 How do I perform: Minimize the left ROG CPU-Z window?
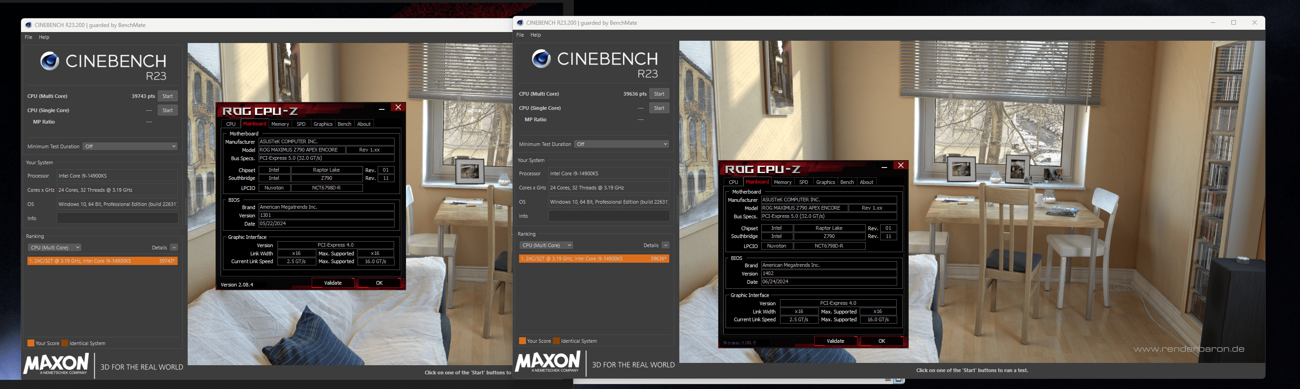[x=381, y=108]
